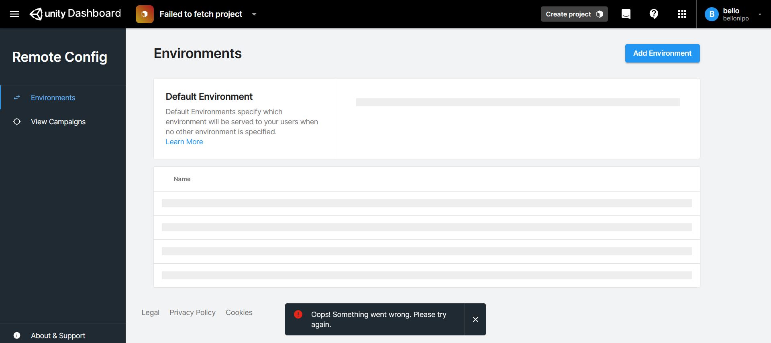
Task: Expand the bello account dropdown arrow
Action: coord(760,14)
